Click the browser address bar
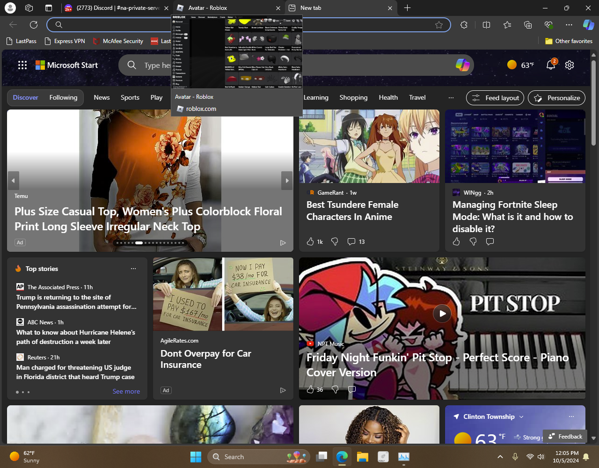This screenshot has width=599, height=468. 248,25
